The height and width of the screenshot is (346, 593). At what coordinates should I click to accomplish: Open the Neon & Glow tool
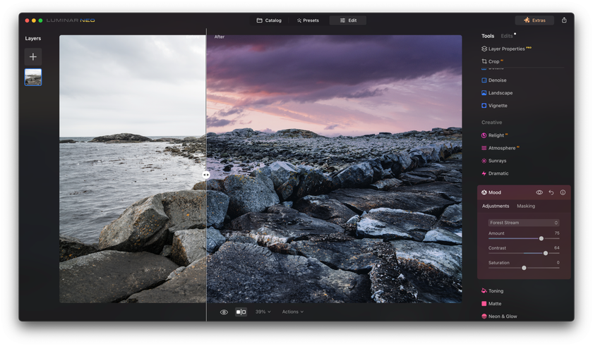click(x=499, y=316)
